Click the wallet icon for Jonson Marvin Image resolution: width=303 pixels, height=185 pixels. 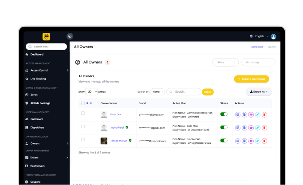pos(238,141)
